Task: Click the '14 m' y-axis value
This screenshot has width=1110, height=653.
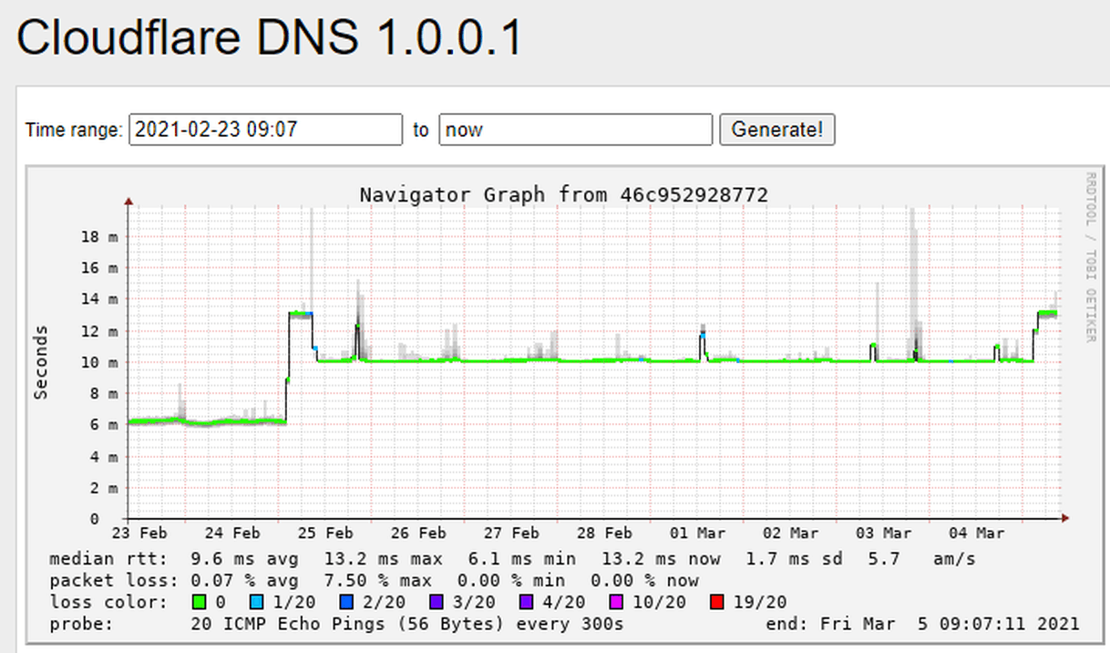Action: point(100,299)
